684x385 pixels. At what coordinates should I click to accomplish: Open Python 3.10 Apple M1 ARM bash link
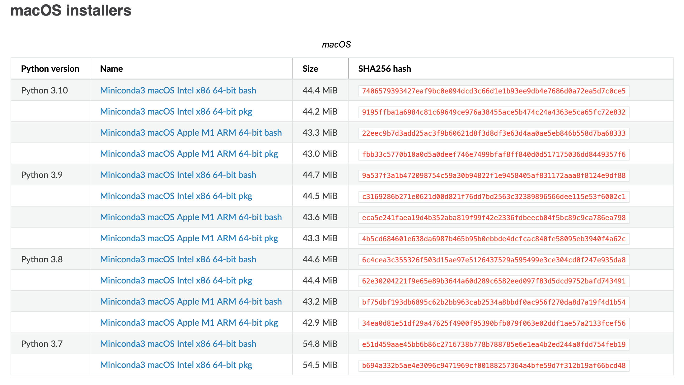click(x=191, y=133)
